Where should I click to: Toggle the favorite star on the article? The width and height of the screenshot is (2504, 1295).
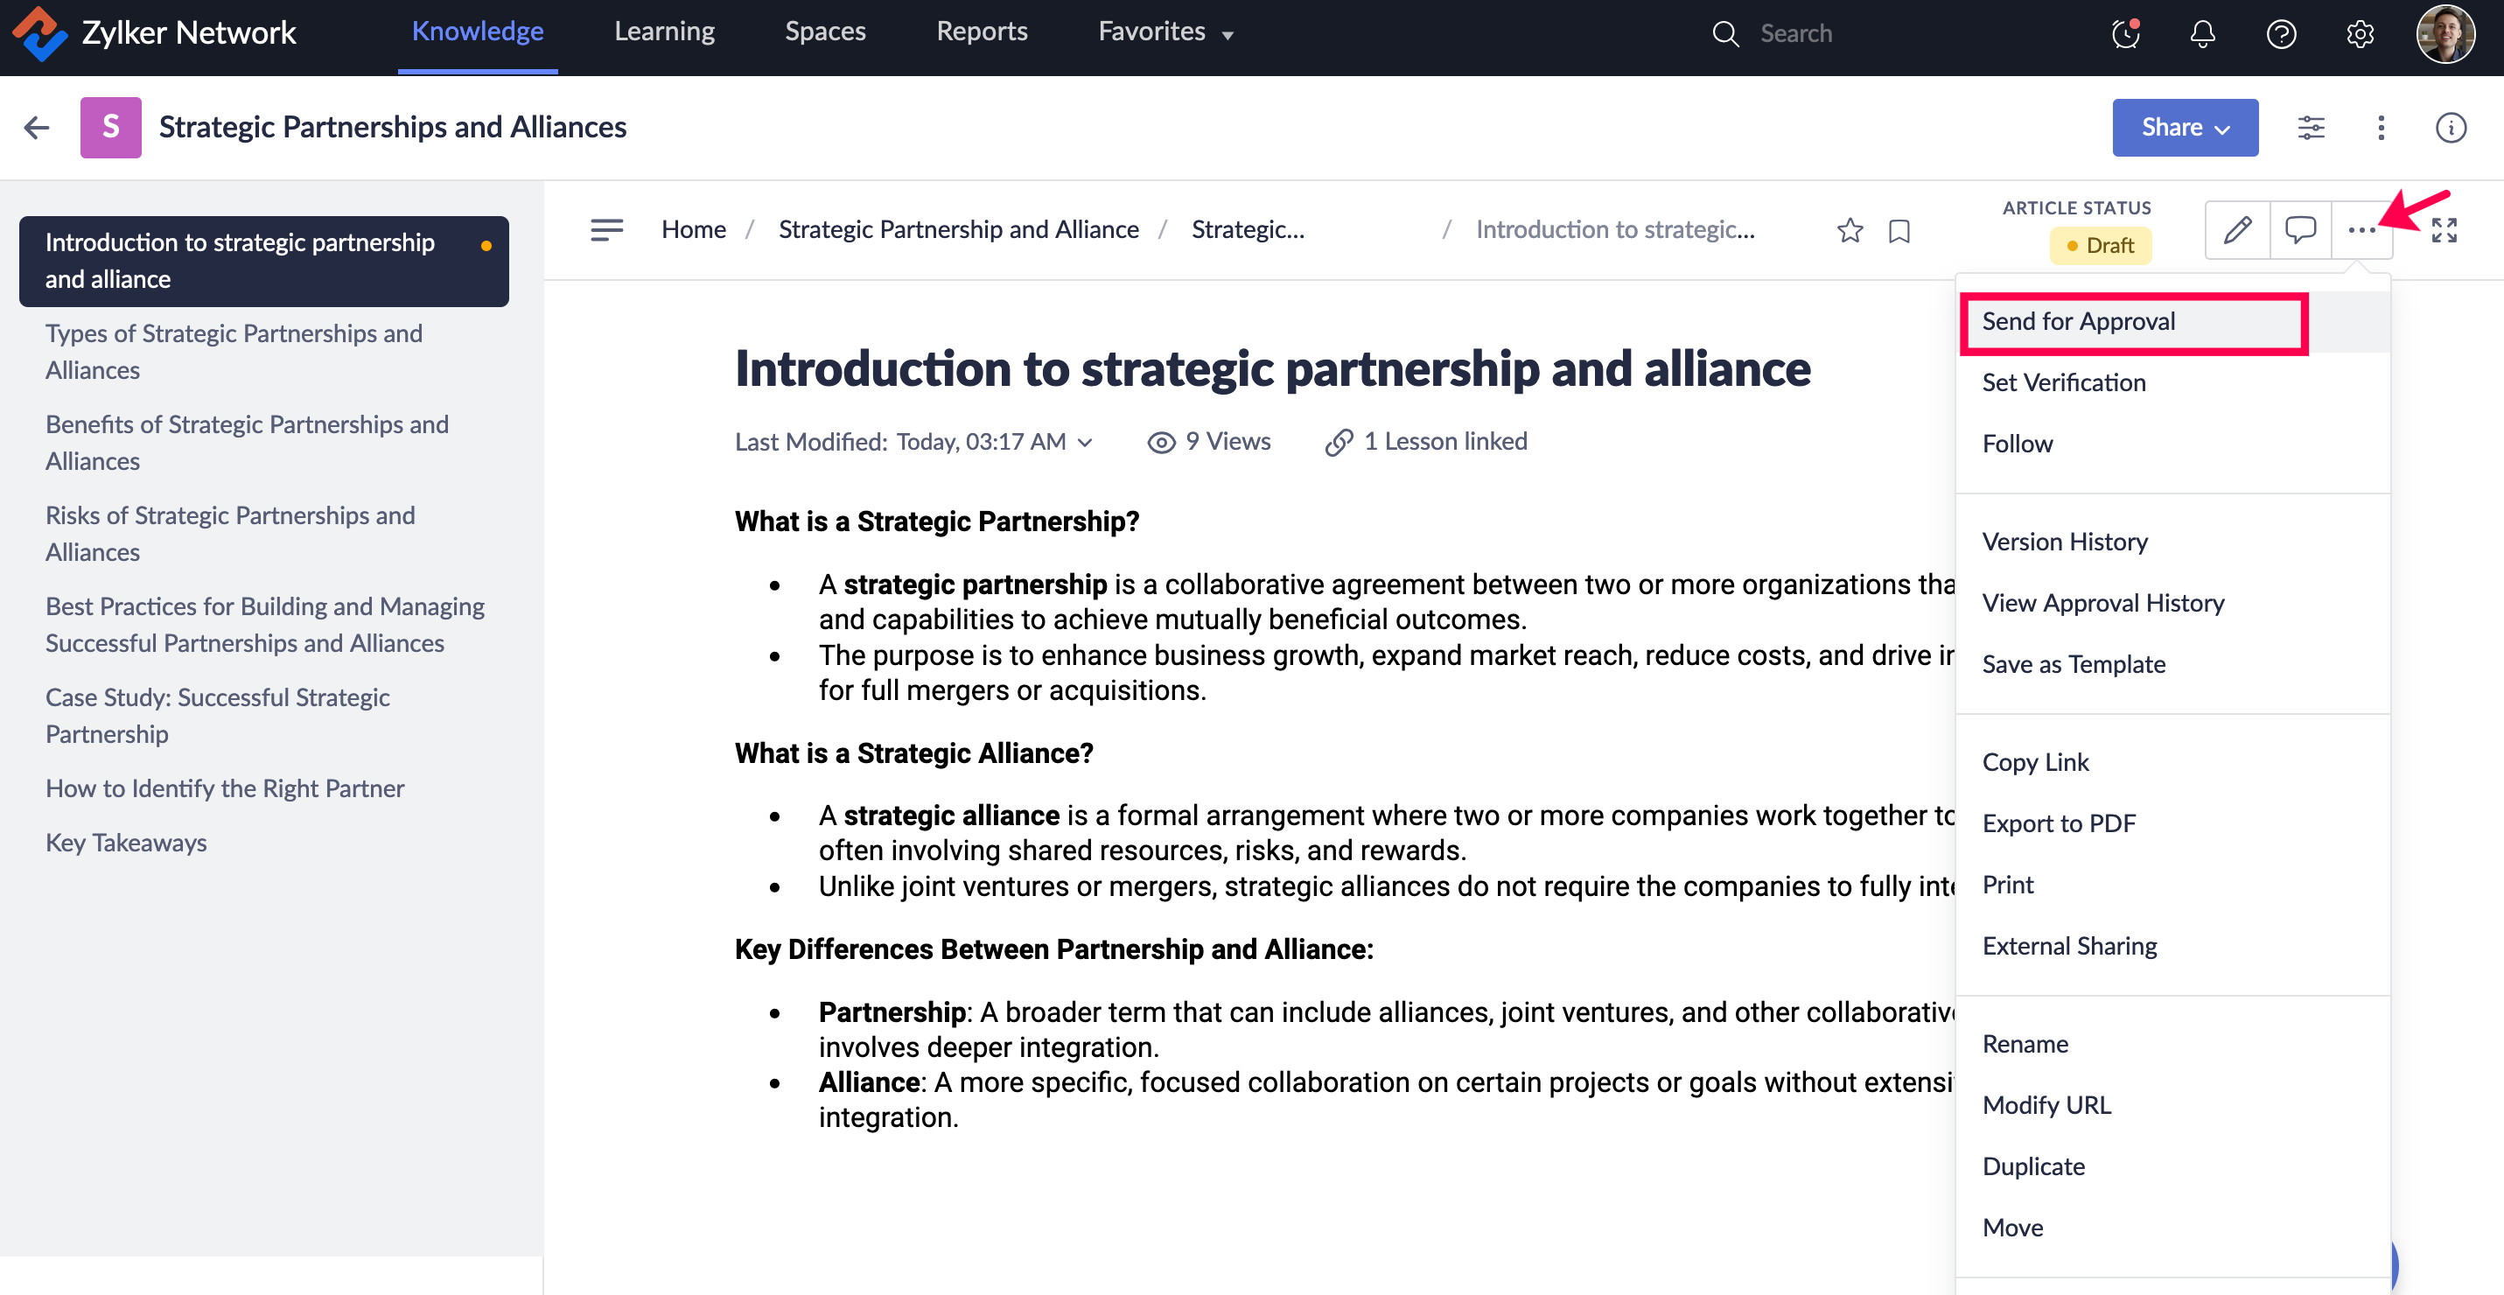click(1850, 230)
